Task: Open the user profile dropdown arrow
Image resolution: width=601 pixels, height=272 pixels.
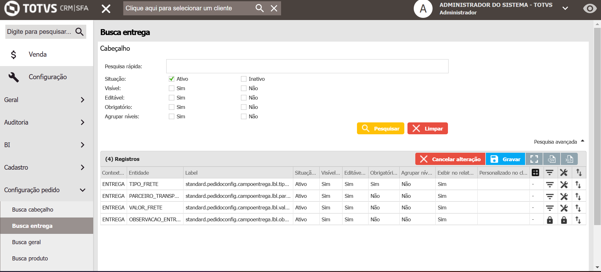Action: 565,8
